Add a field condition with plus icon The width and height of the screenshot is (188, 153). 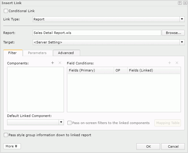pos(169,63)
